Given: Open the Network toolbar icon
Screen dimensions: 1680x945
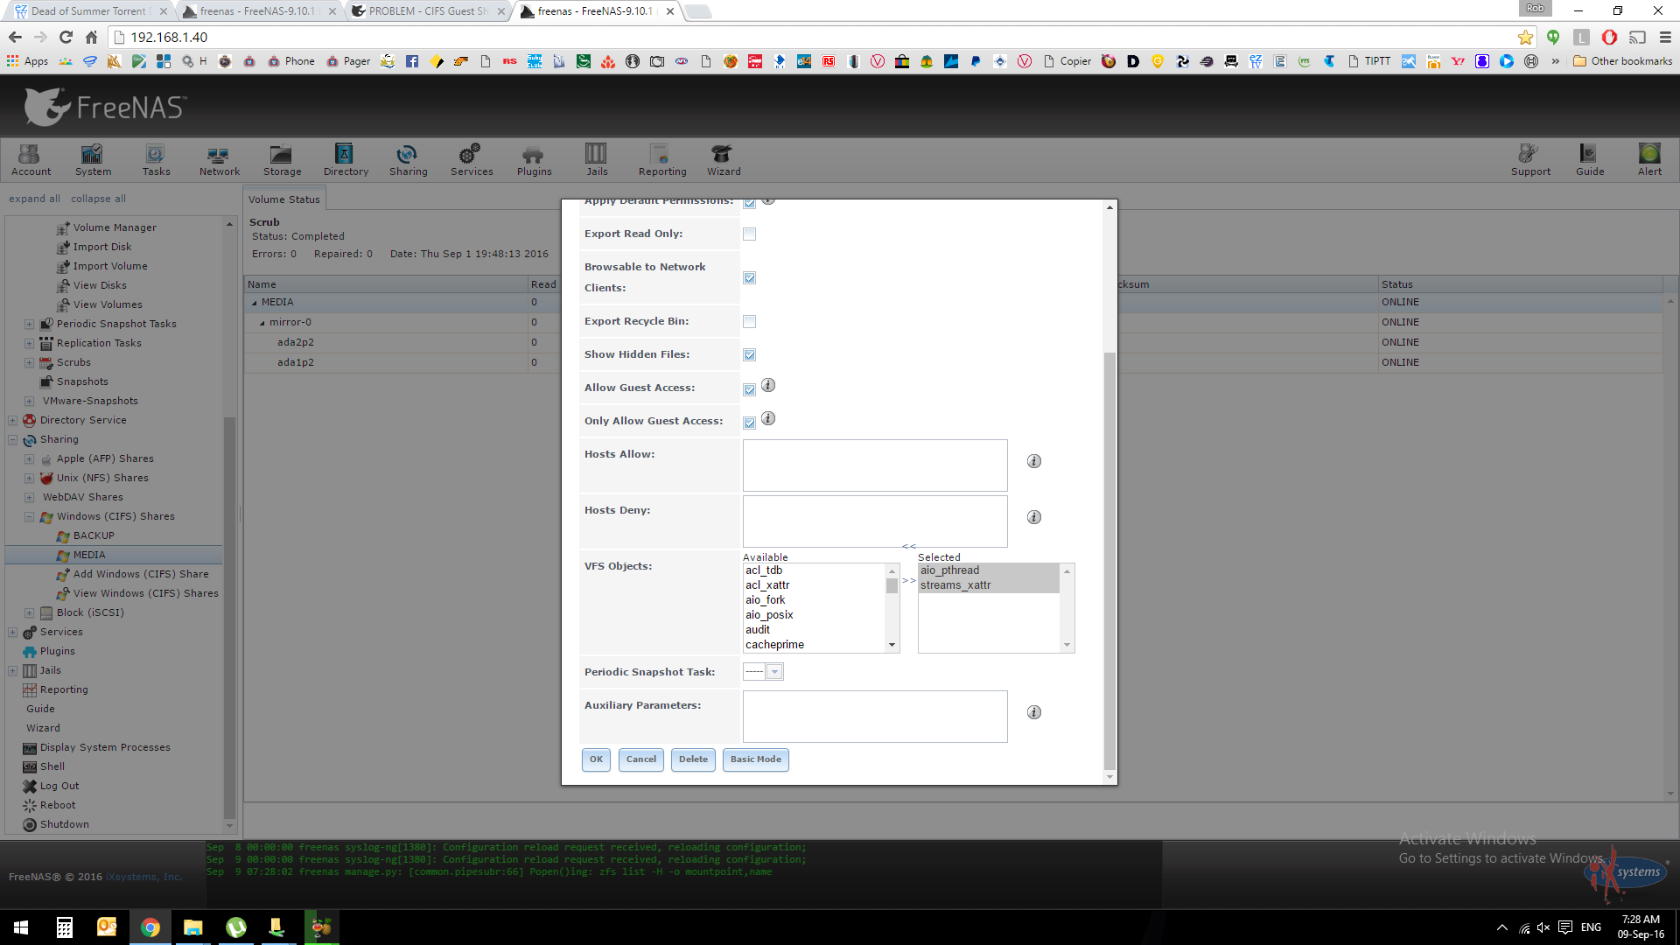Looking at the screenshot, I should tap(219, 160).
